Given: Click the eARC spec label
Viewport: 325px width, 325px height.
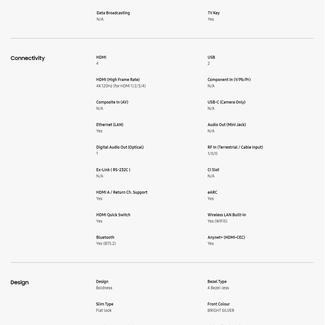Looking at the screenshot, I should [x=212, y=192].
